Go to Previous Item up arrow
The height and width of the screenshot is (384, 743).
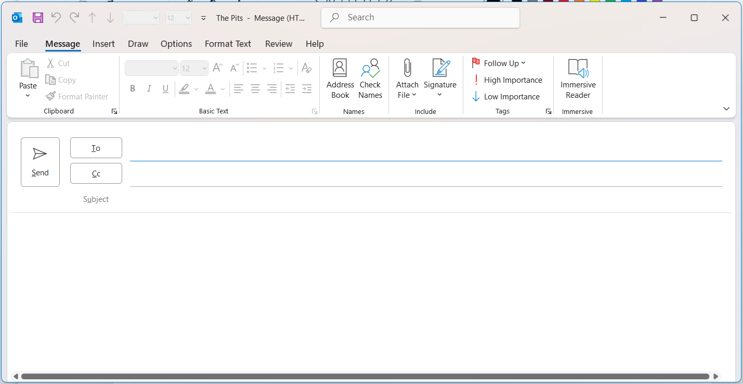pyautogui.click(x=92, y=18)
